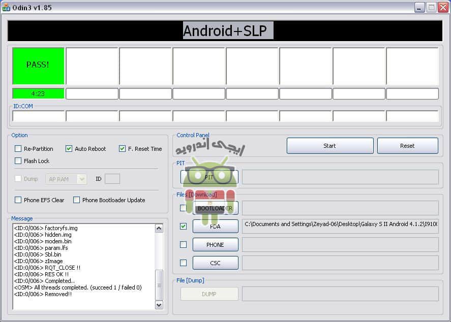Open the PIT file browser button
This screenshot has height=322, width=451.
point(209,177)
